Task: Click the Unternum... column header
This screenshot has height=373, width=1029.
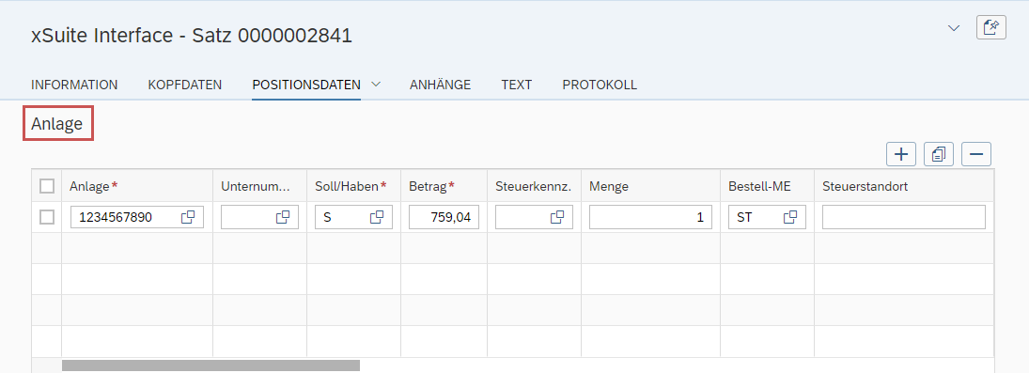Action: (260, 186)
